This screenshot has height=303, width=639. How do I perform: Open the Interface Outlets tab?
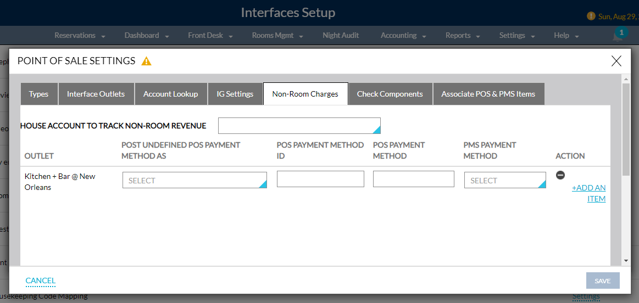[x=96, y=94]
